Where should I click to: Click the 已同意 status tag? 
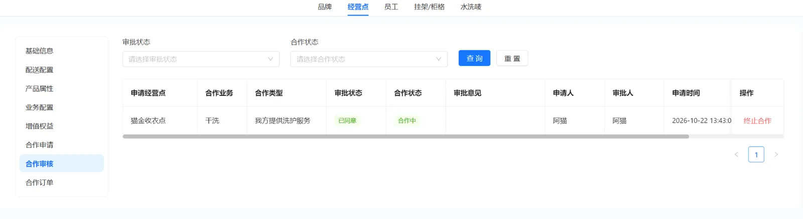[347, 120]
